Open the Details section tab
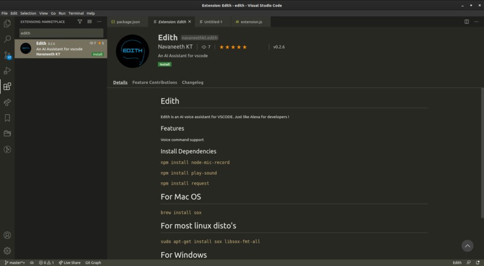This screenshot has height=266, width=484. coord(120,83)
